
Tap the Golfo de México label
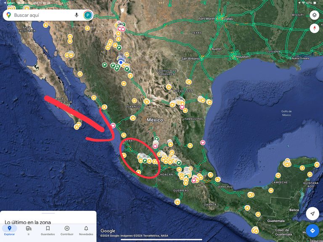[286, 113]
